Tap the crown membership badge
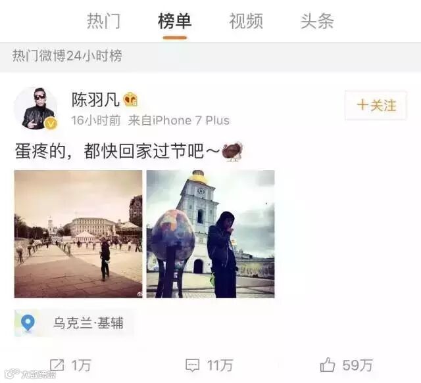 pyautogui.click(x=130, y=99)
